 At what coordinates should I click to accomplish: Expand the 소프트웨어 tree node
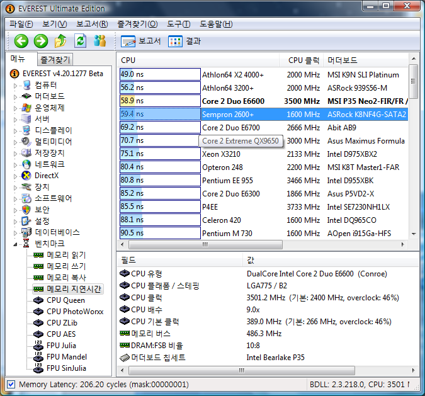point(16,199)
